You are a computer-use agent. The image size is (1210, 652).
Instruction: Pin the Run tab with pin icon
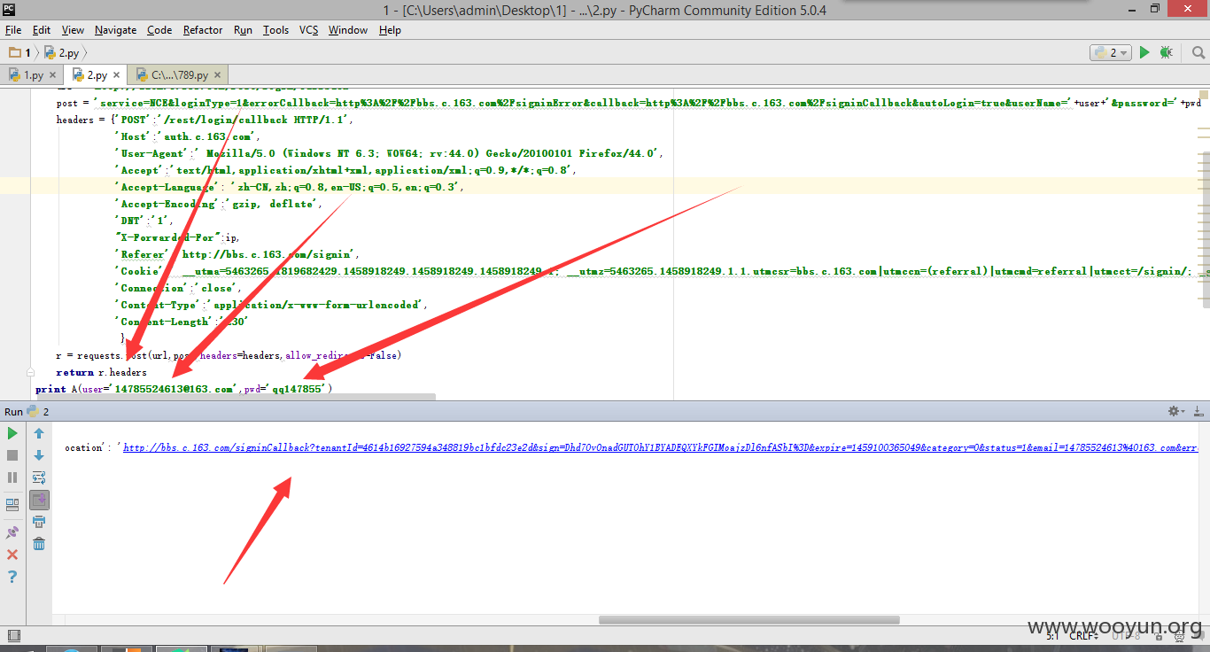pyautogui.click(x=12, y=532)
